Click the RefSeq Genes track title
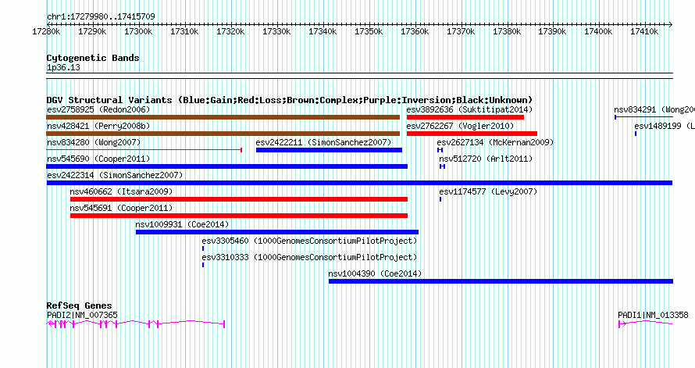 tap(79, 305)
